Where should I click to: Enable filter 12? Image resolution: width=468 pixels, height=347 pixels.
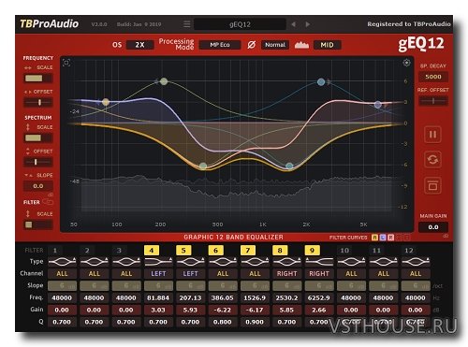409,250
